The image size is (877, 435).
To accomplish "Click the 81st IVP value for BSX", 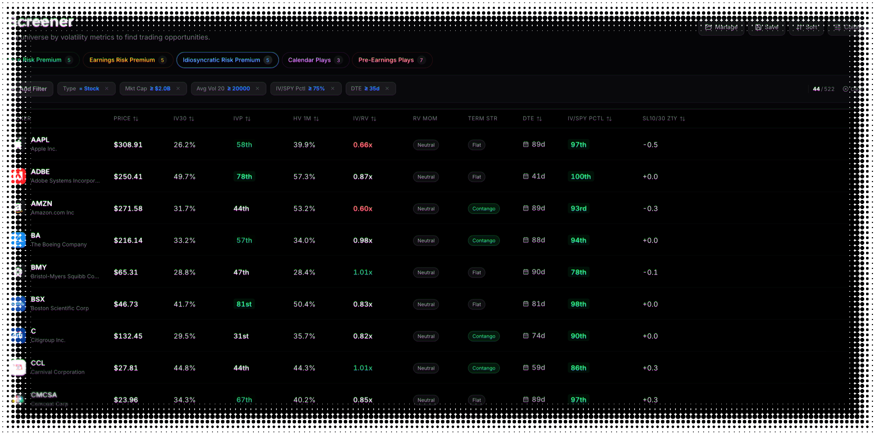I will [x=244, y=304].
